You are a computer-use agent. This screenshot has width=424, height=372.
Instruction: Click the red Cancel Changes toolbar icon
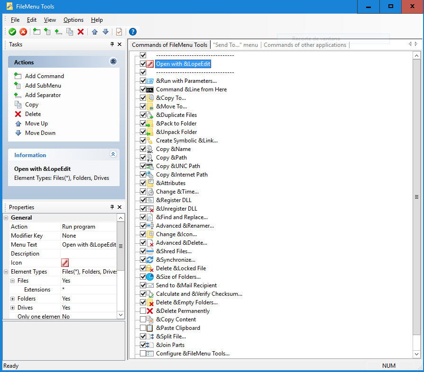click(x=23, y=32)
